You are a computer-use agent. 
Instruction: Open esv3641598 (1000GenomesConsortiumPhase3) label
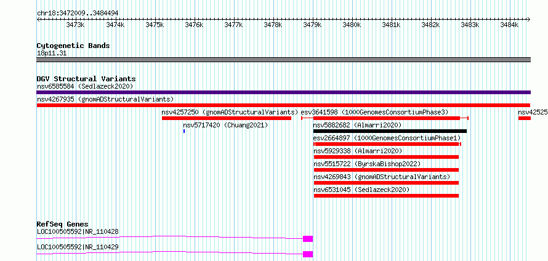coord(374,112)
